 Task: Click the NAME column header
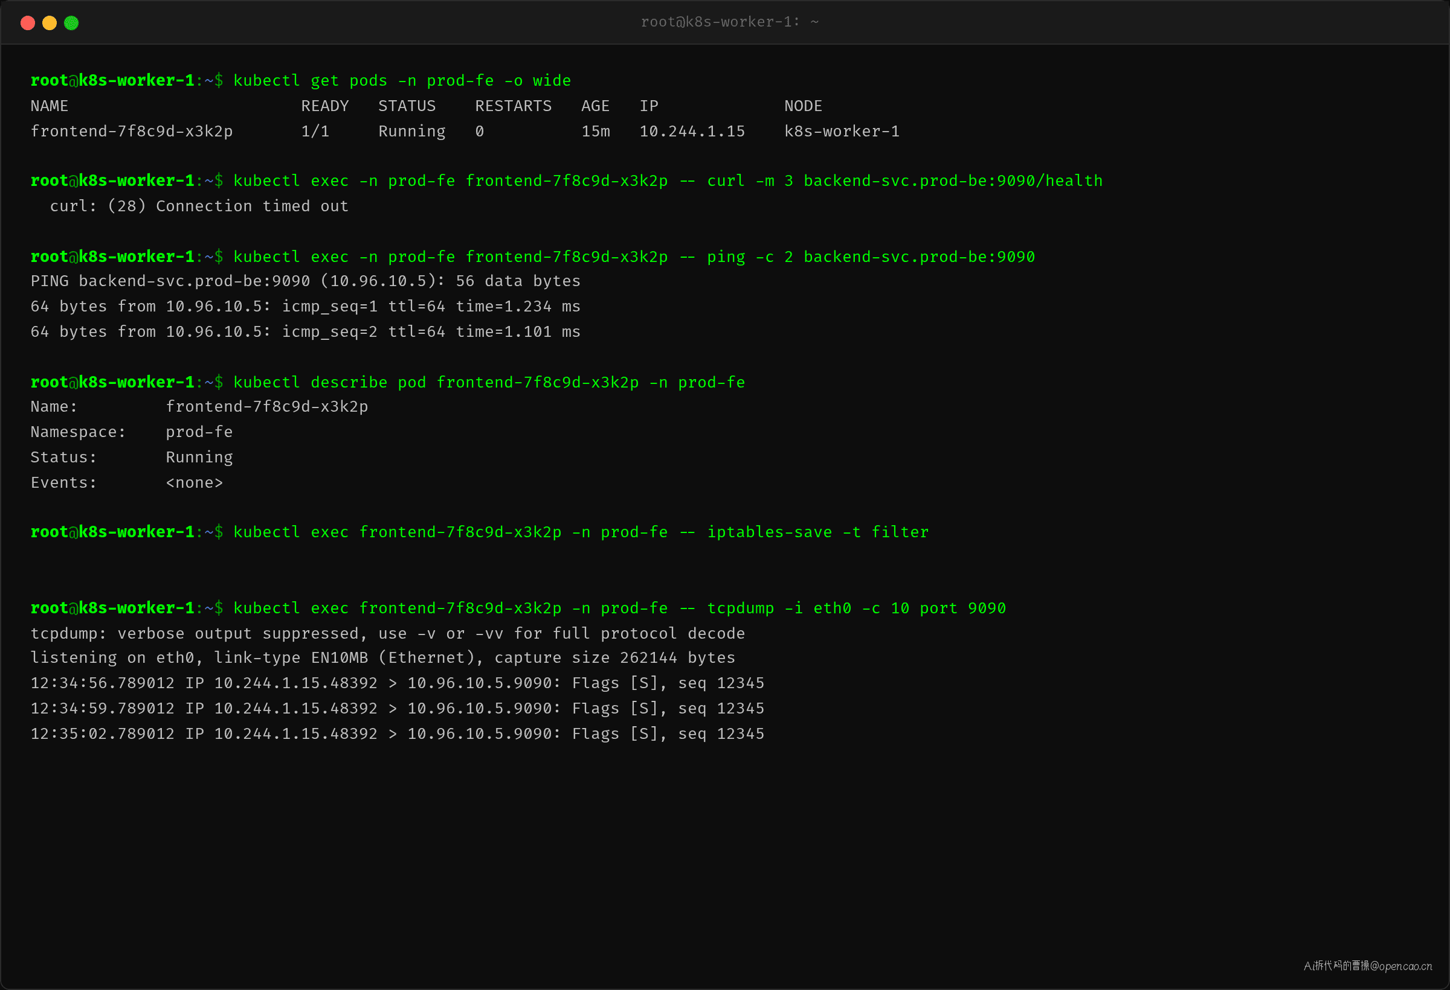click(x=50, y=106)
